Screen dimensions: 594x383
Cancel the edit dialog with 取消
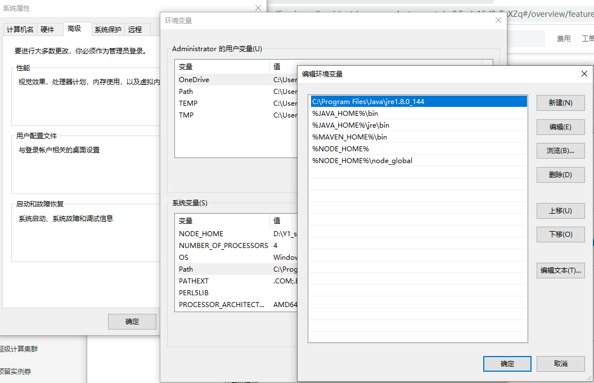click(561, 364)
